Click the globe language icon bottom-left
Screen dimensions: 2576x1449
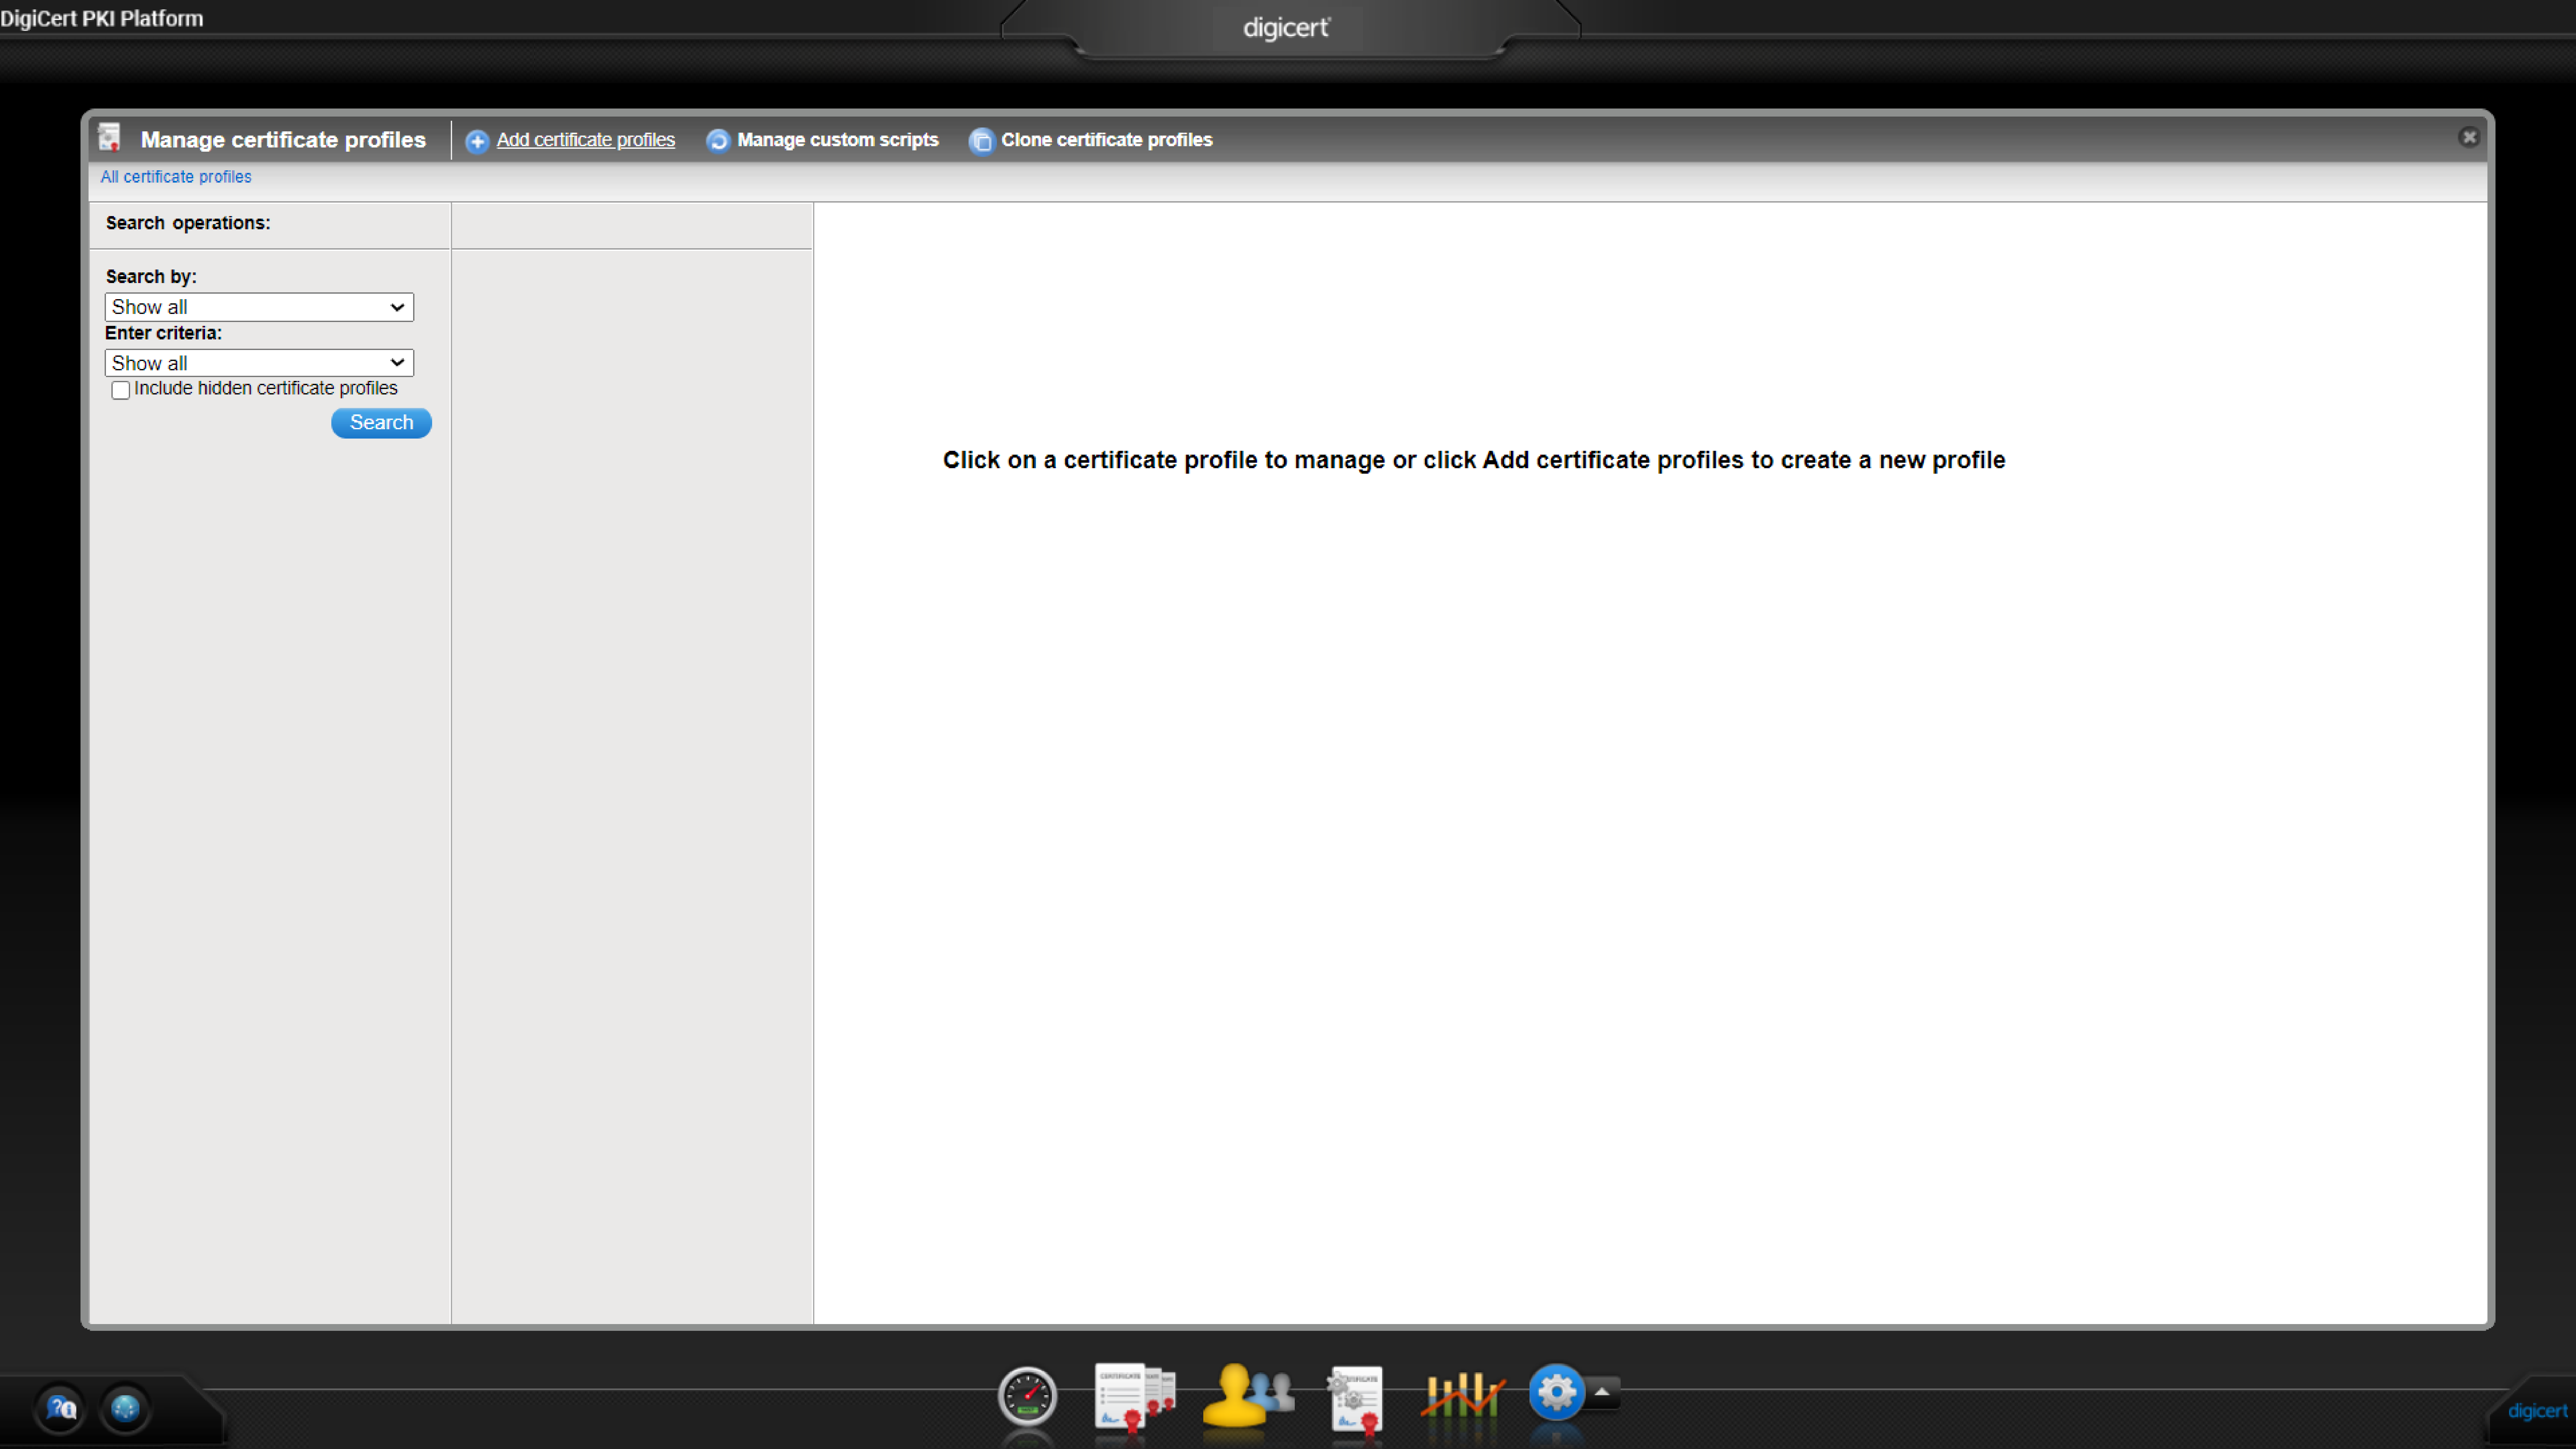(125, 1408)
